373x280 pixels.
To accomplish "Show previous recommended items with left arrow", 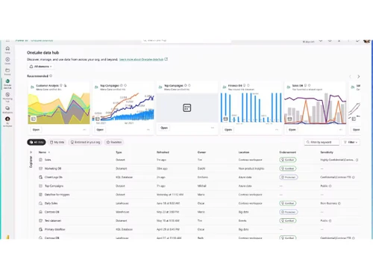I will pyautogui.click(x=350, y=76).
